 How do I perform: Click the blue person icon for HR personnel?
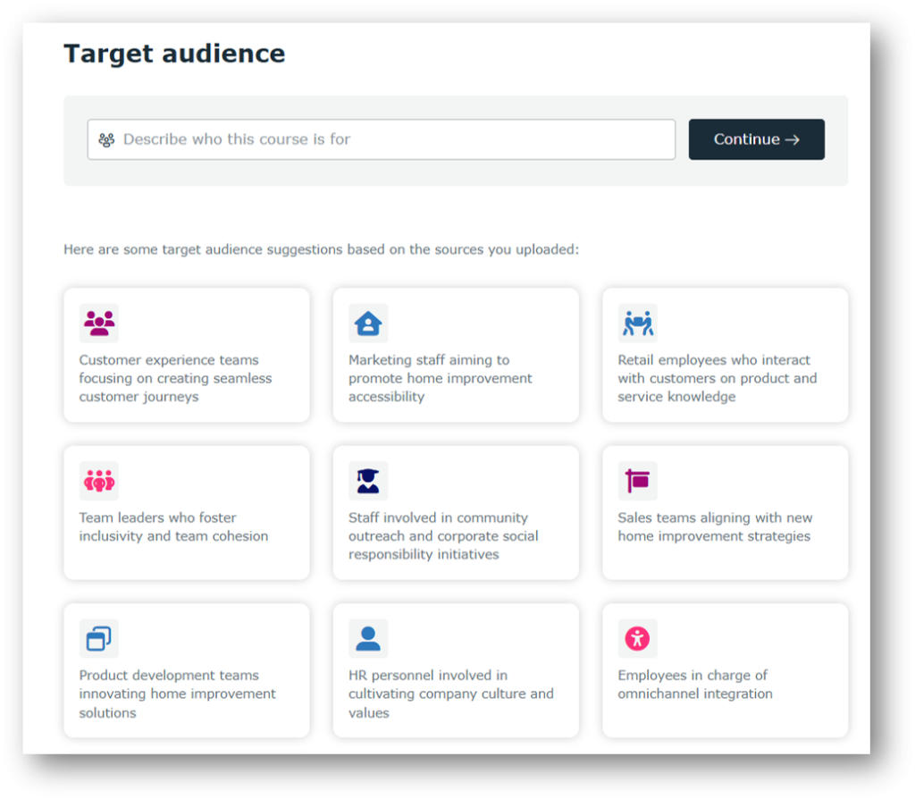tap(368, 638)
